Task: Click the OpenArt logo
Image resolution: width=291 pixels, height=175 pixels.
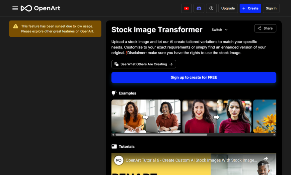Action: [40, 8]
